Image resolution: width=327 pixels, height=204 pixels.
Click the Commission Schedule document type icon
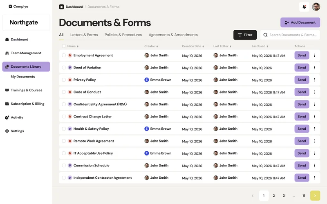[x=70, y=166]
